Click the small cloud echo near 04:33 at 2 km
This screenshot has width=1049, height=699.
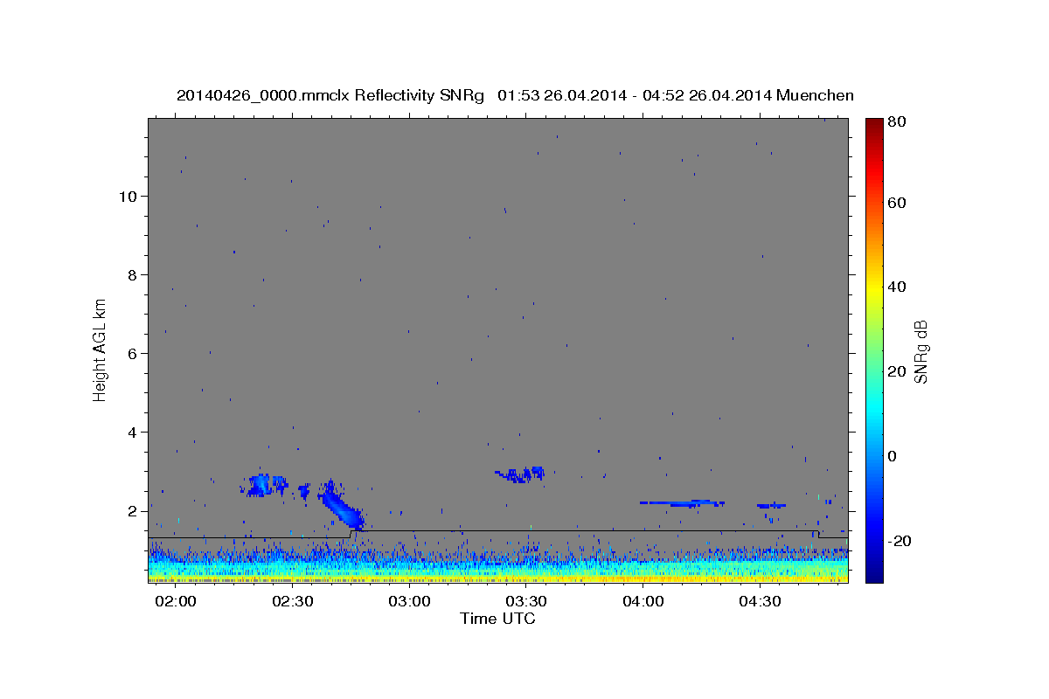(772, 505)
